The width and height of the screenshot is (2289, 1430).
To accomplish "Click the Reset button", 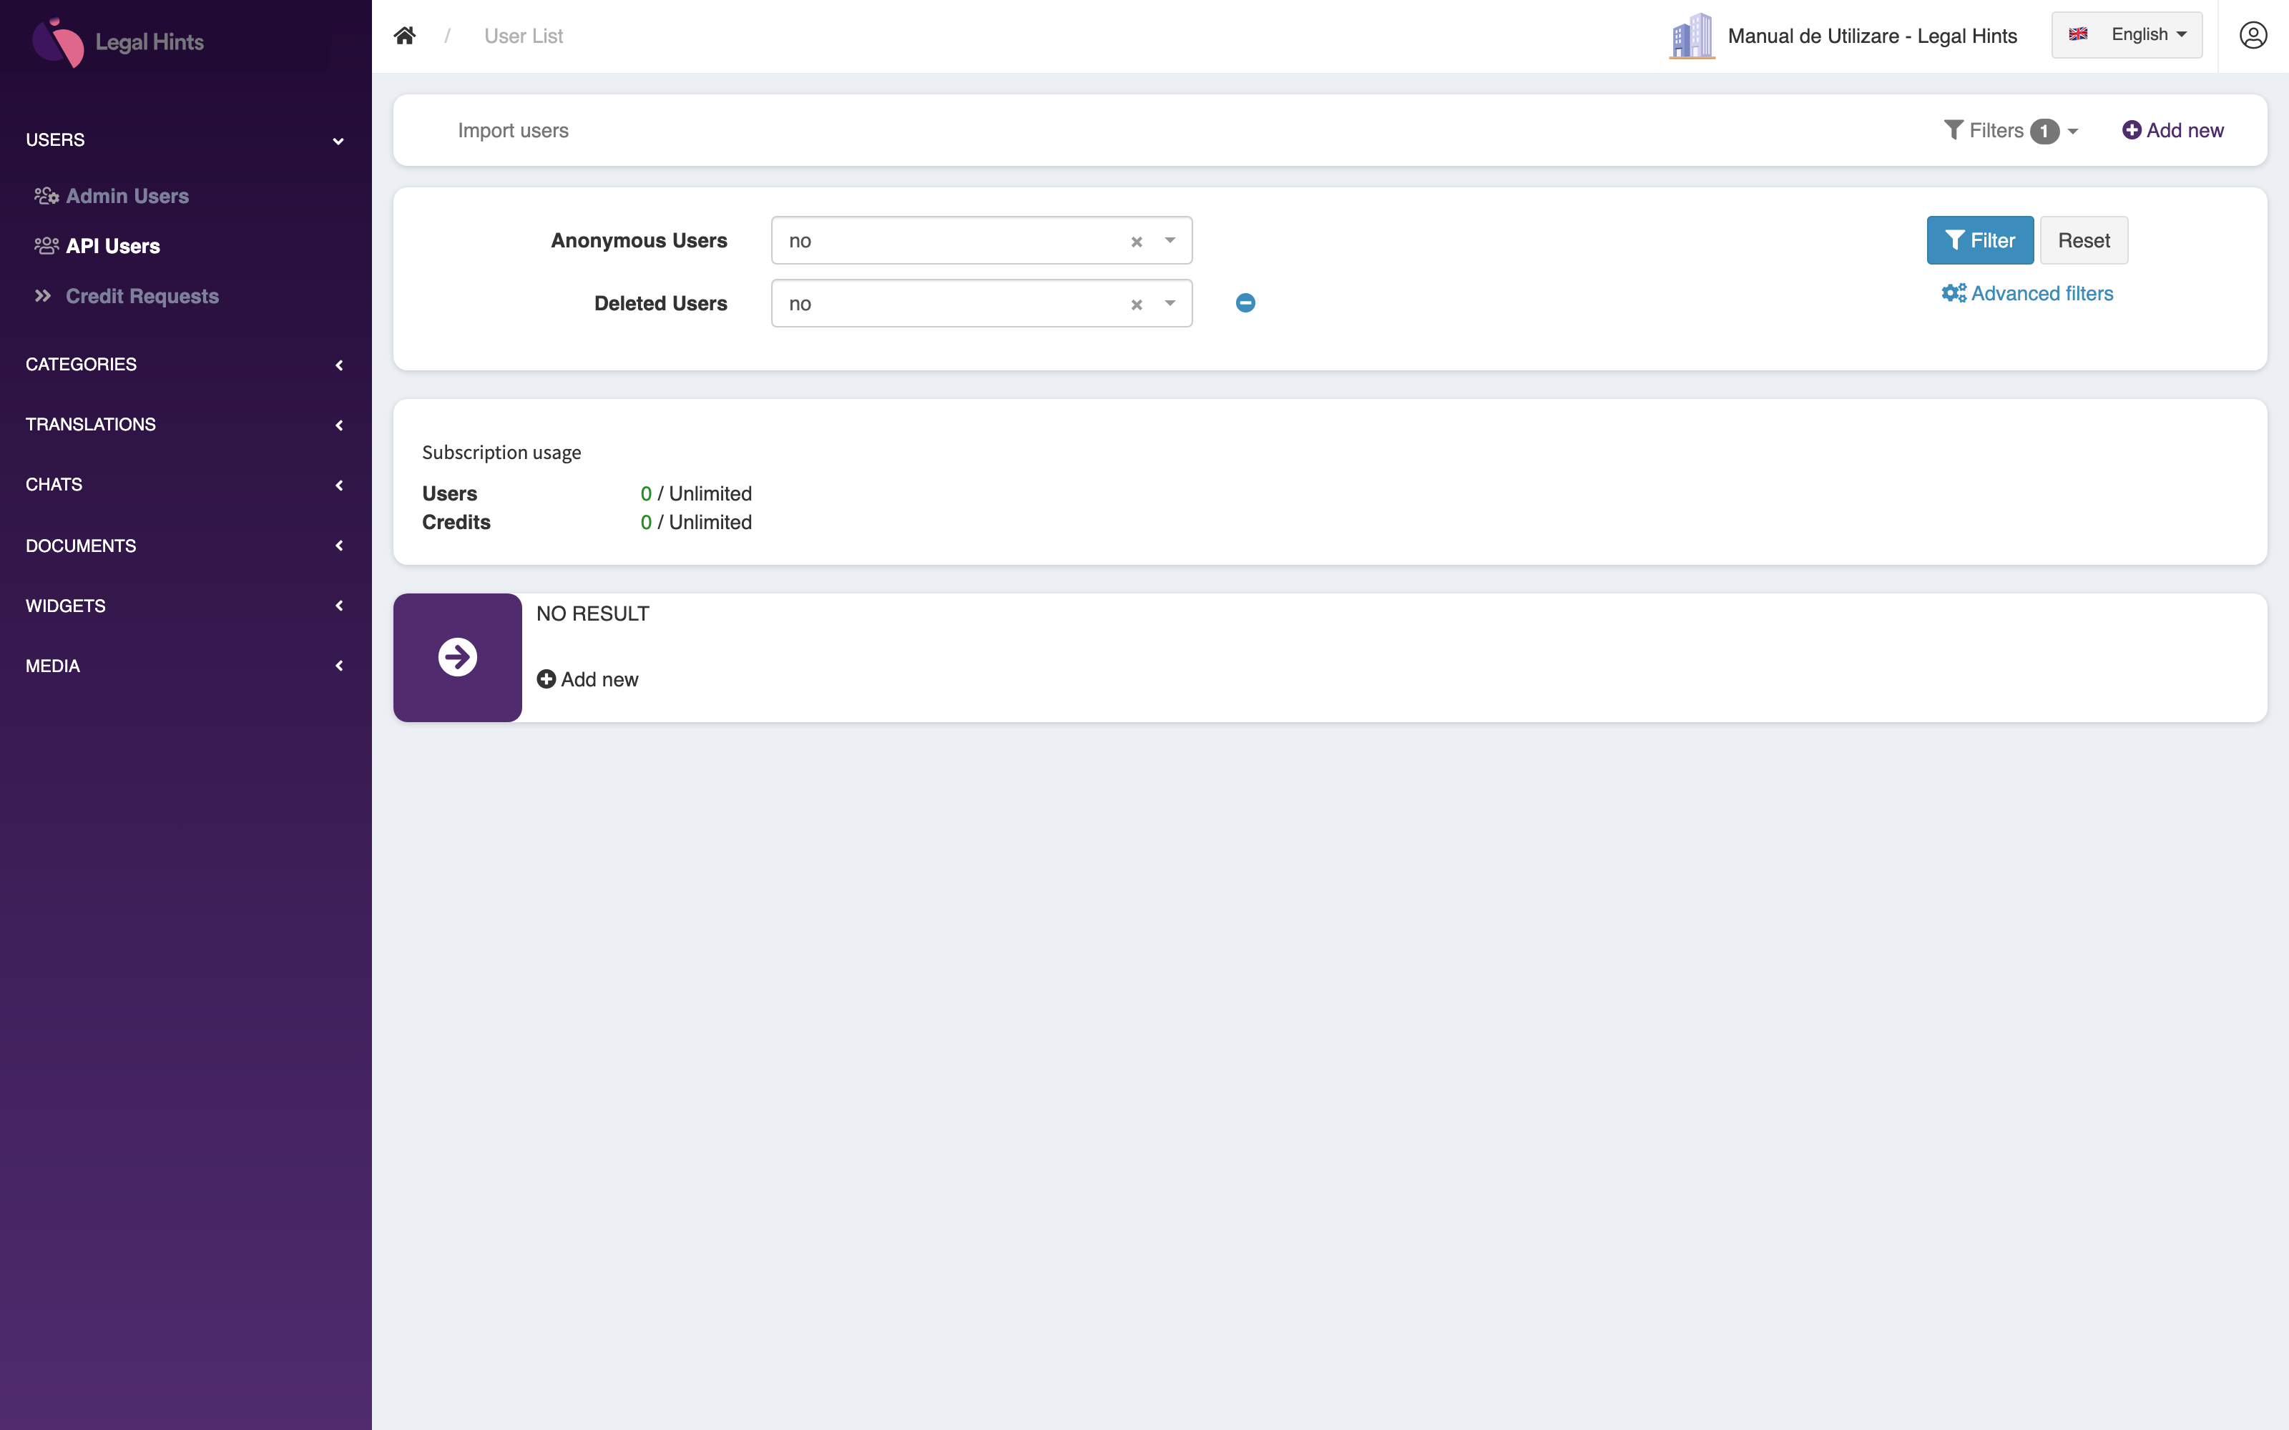I will click(x=2084, y=240).
